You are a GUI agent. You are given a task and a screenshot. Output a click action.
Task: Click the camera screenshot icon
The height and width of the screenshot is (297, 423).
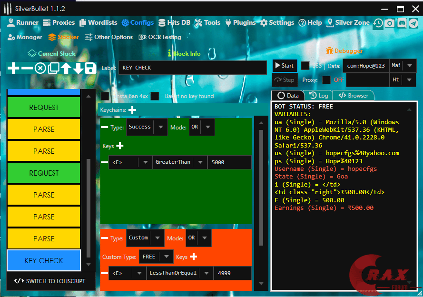click(390, 23)
